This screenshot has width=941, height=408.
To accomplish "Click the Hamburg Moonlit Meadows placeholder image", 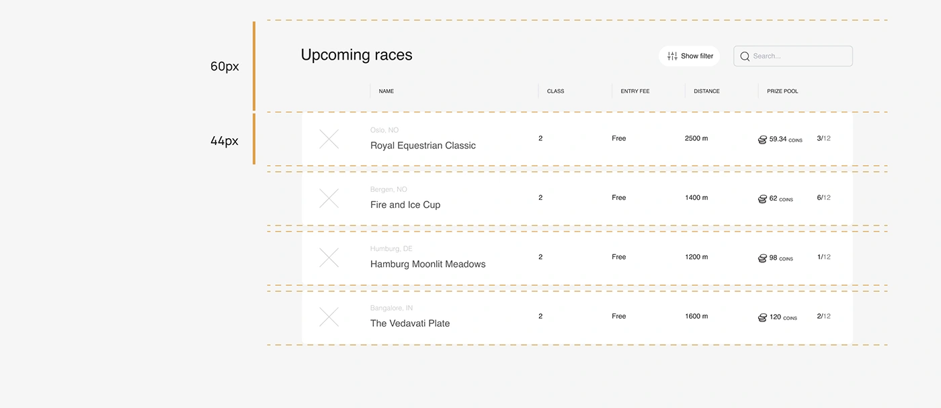I will coord(329,258).
